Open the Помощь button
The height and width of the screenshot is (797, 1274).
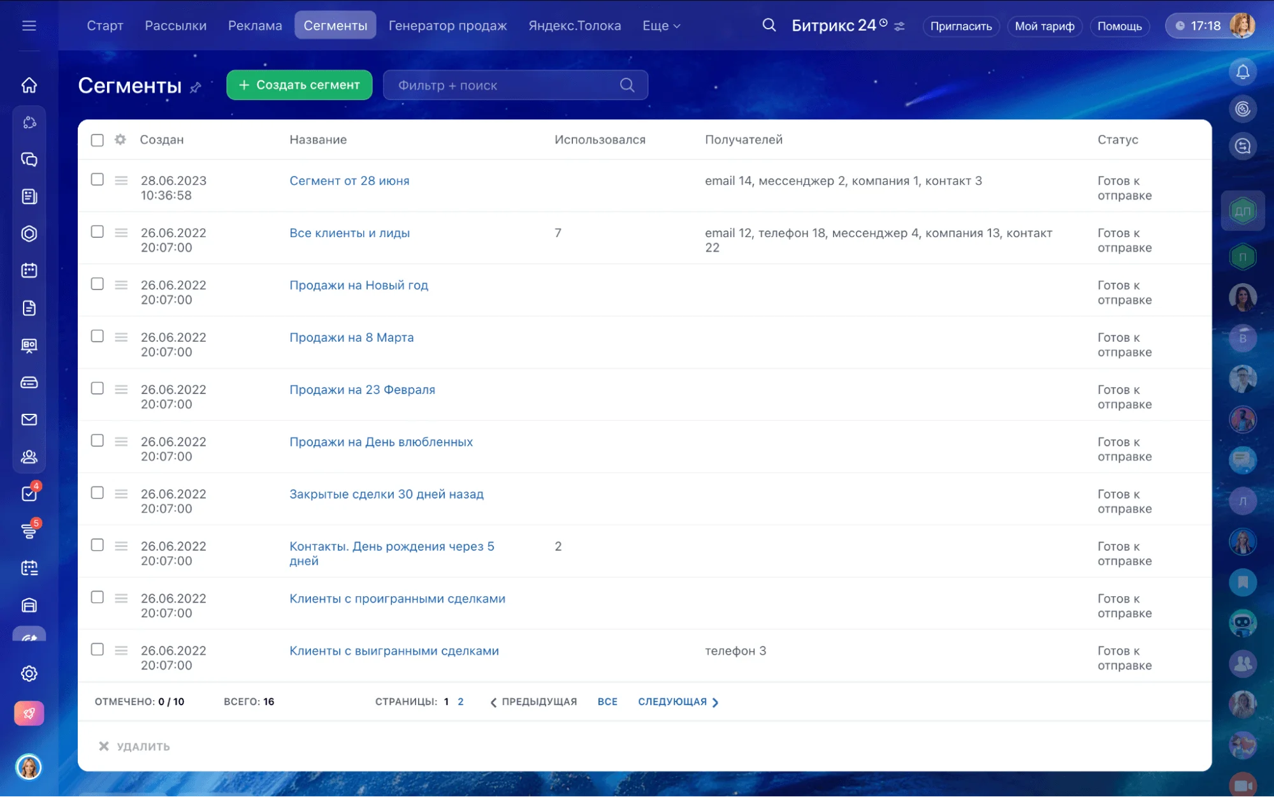point(1119,26)
